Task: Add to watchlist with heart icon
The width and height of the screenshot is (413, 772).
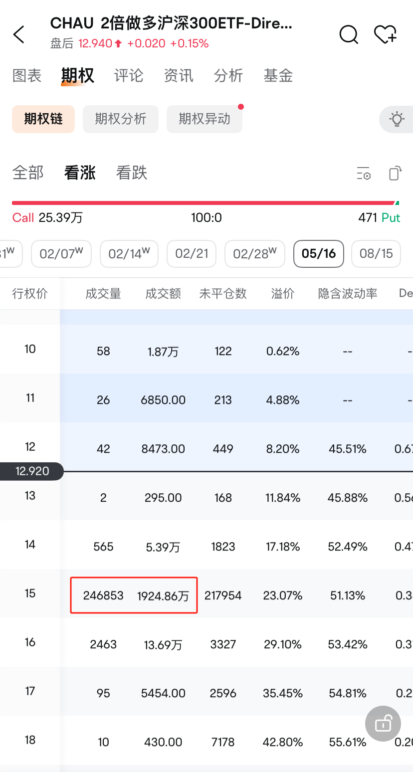Action: pyautogui.click(x=385, y=34)
